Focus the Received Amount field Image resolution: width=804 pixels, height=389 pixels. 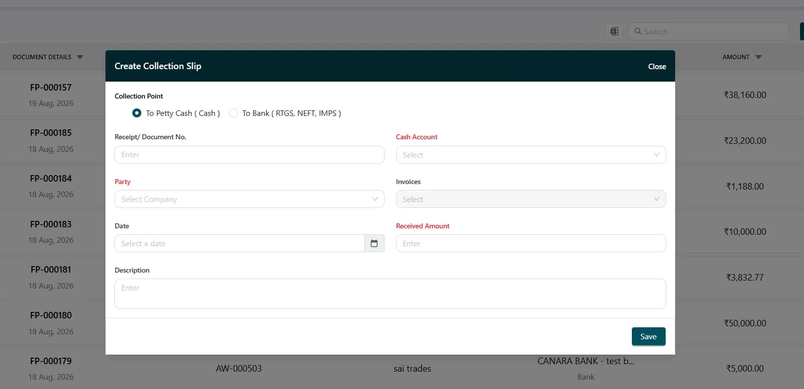[531, 243]
